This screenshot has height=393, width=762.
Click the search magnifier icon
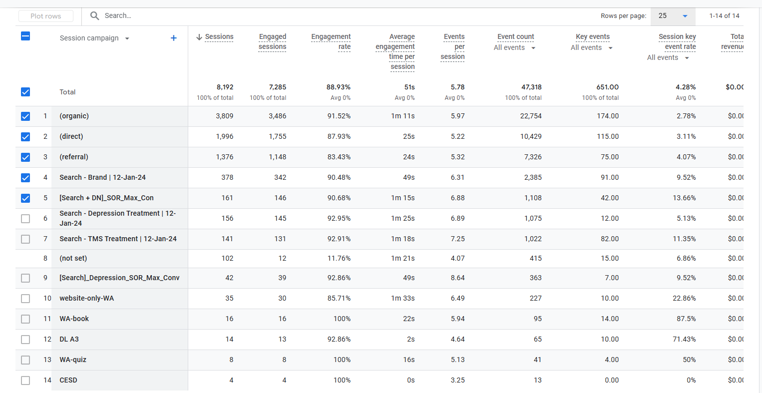point(94,16)
